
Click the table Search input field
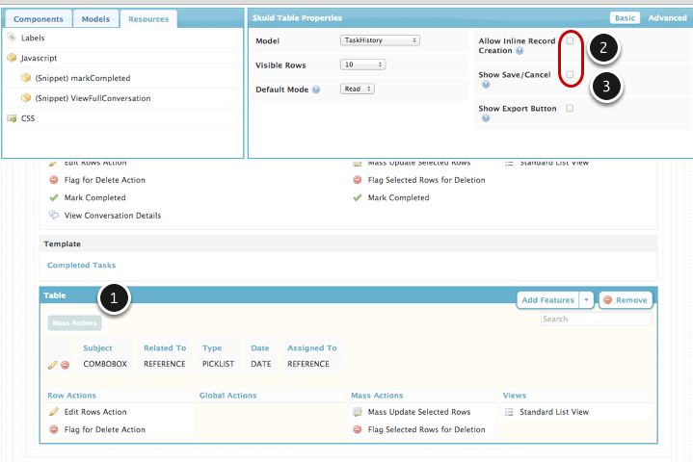(x=595, y=319)
